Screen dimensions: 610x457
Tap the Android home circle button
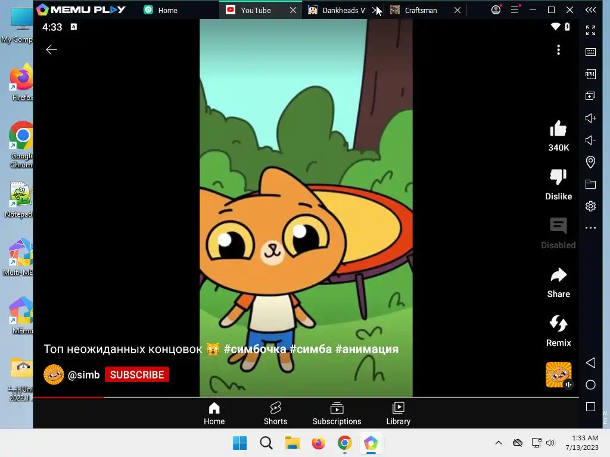pyautogui.click(x=590, y=385)
